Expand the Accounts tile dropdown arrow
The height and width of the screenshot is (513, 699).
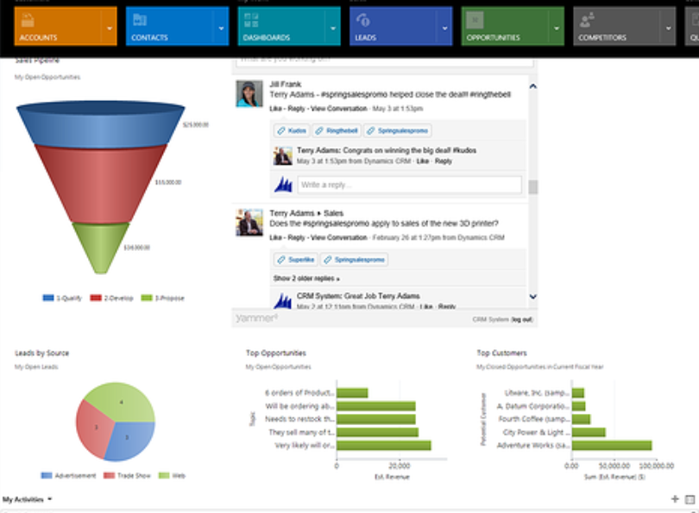click(x=110, y=28)
